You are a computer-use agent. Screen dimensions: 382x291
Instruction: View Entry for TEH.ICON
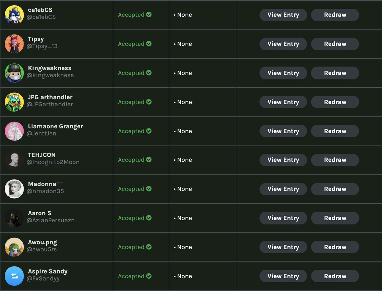pos(283,160)
